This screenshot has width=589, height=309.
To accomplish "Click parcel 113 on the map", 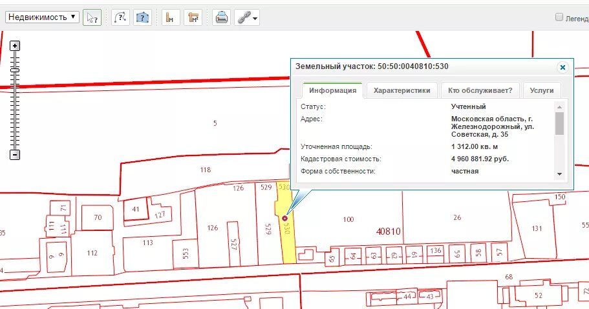I will click(x=147, y=243).
